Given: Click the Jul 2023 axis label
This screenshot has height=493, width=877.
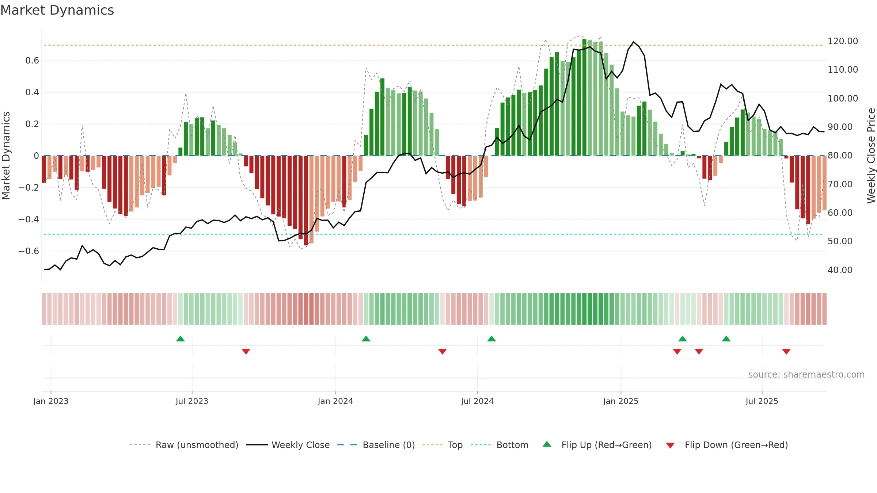Looking at the screenshot, I should tap(192, 401).
